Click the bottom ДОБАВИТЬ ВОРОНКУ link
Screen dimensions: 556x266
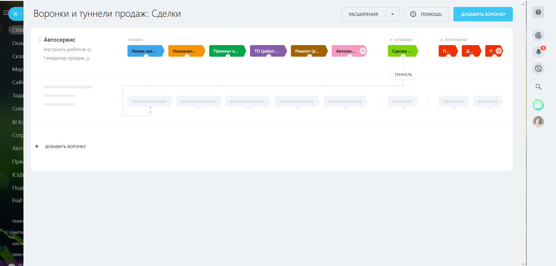coord(65,147)
